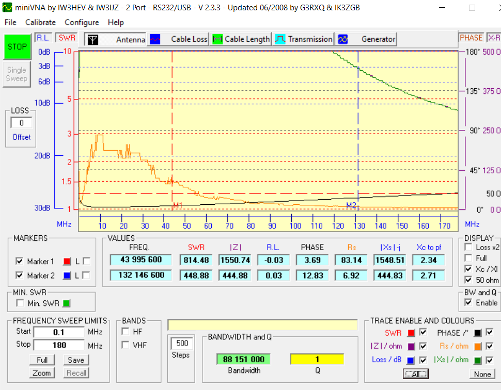Image resolution: width=501 pixels, height=390 pixels.
Task: Click the Single Sweep button
Action: pyautogui.click(x=17, y=74)
